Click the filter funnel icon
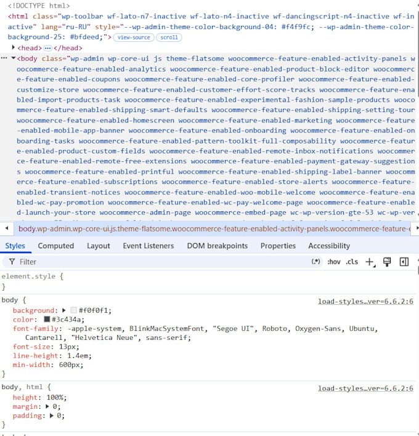The height and width of the screenshot is (436, 419). (12, 262)
